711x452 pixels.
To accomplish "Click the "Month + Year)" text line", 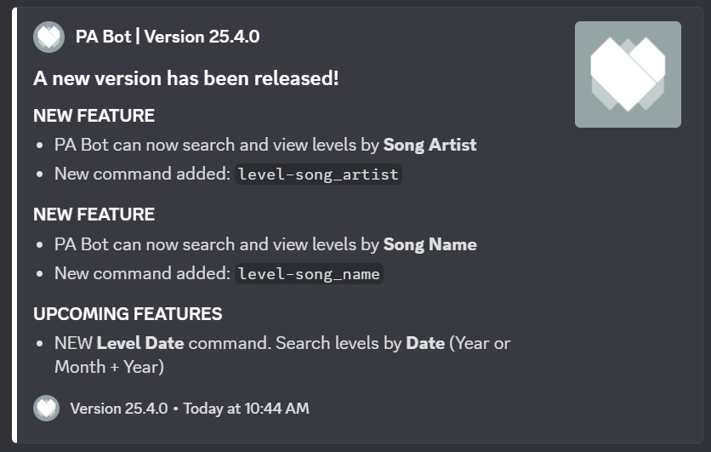I will (109, 367).
